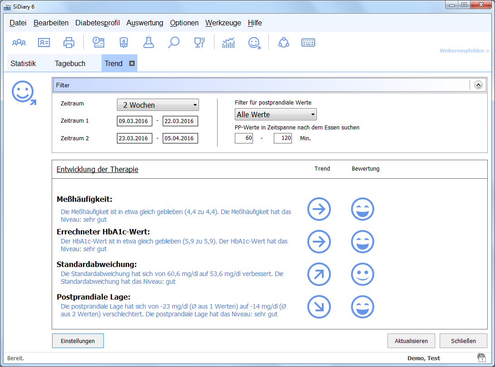Click the magnifying glass search icon

tap(174, 43)
